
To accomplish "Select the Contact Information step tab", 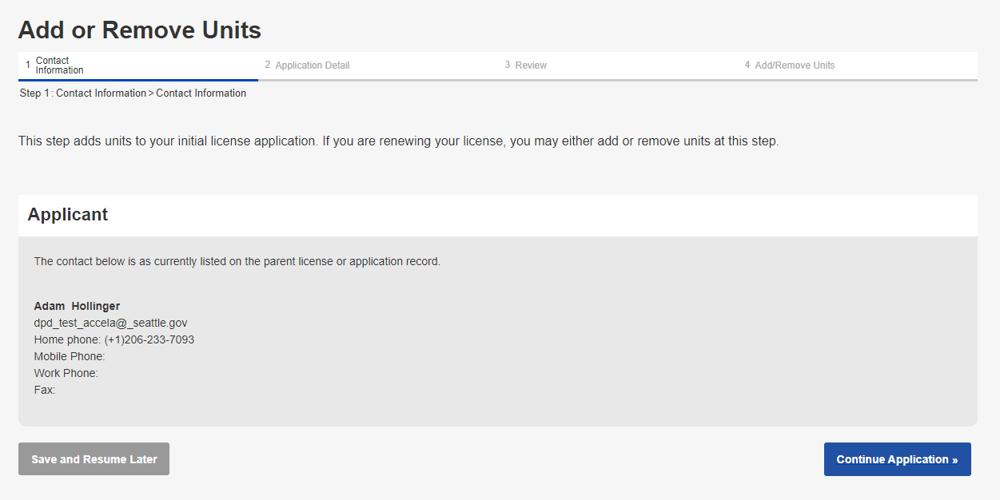I will pyautogui.click(x=59, y=65).
